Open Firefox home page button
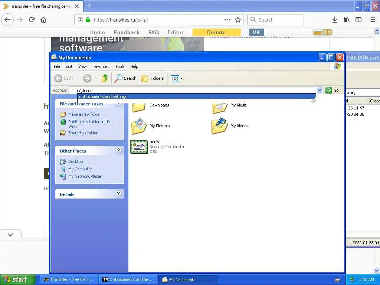Image resolution: width=380 pixels, height=285 pixels. click(x=43, y=20)
